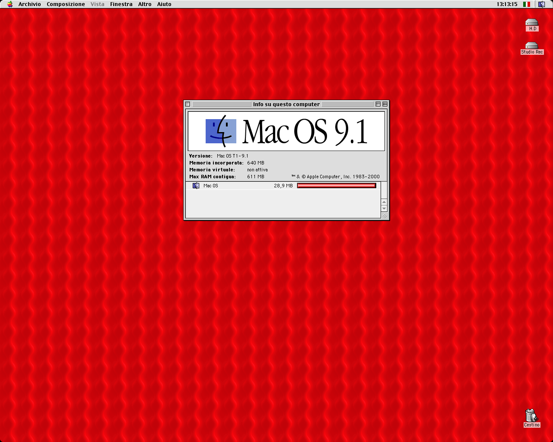
Task: Open the Apple menu icon
Action: pyautogui.click(x=10, y=4)
